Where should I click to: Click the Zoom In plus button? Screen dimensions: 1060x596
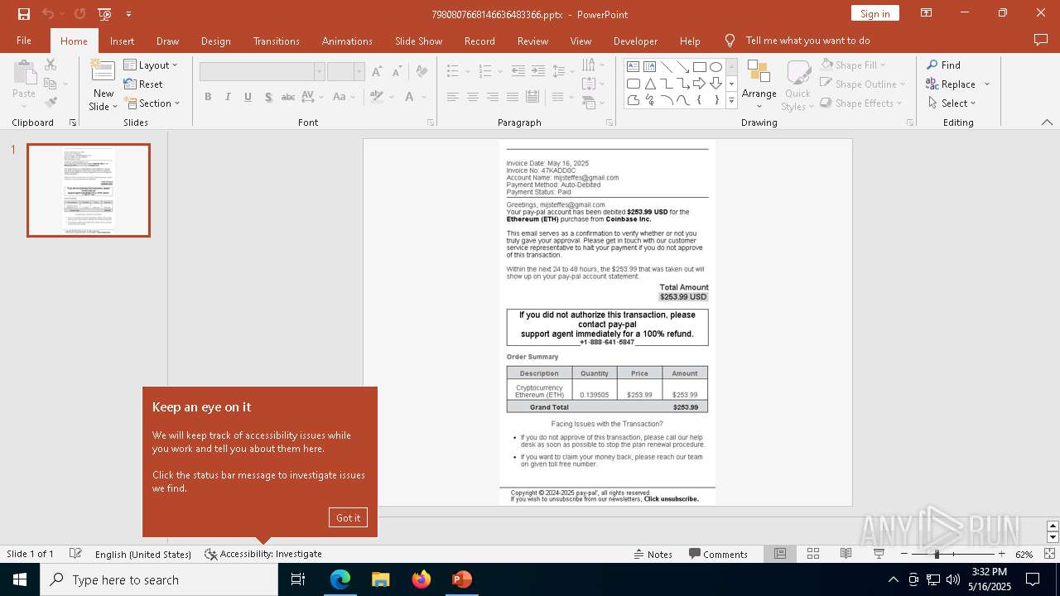click(1001, 554)
